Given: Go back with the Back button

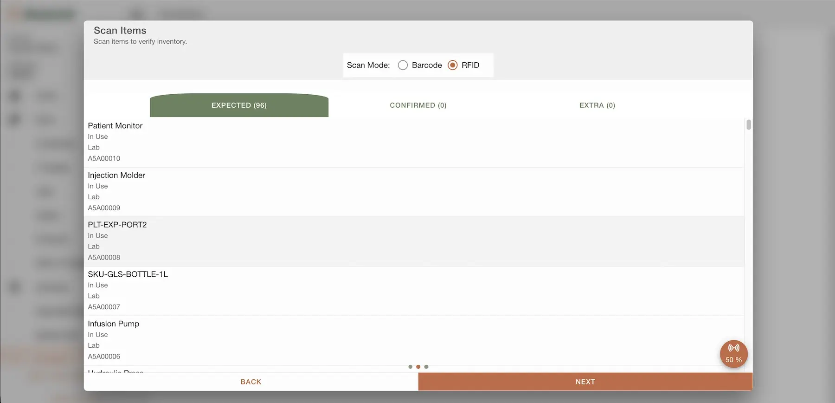Looking at the screenshot, I should coord(250,382).
